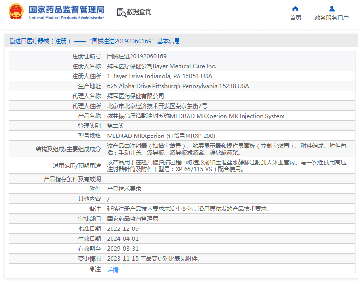
Task: Click the 产品储存条件及有效期 label
Action: click(x=72, y=179)
